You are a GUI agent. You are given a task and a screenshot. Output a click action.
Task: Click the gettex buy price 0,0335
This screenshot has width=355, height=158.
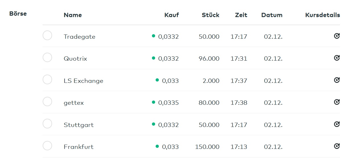(x=168, y=103)
